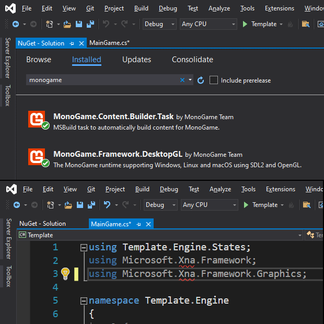Open Git menu in MainGame.cs window
Viewport: 324px width, 324px height.
pos(91,189)
